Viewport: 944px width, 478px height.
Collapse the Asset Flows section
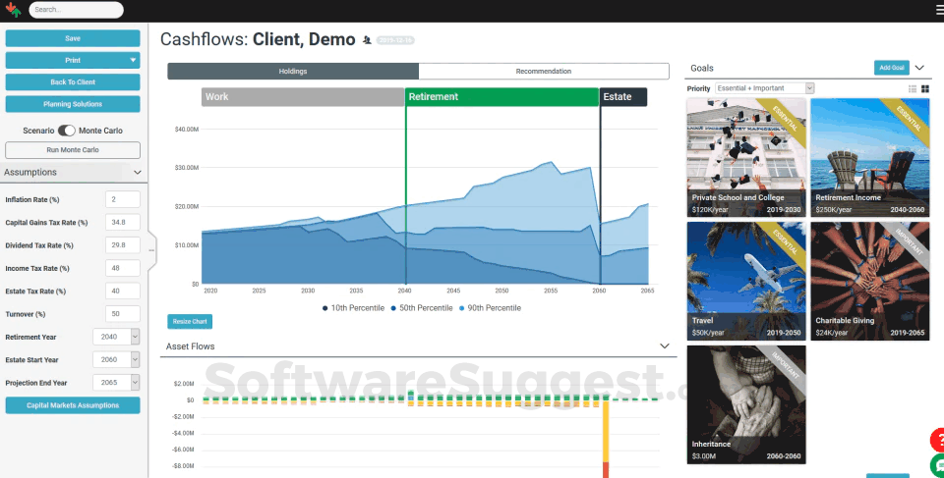tap(665, 346)
